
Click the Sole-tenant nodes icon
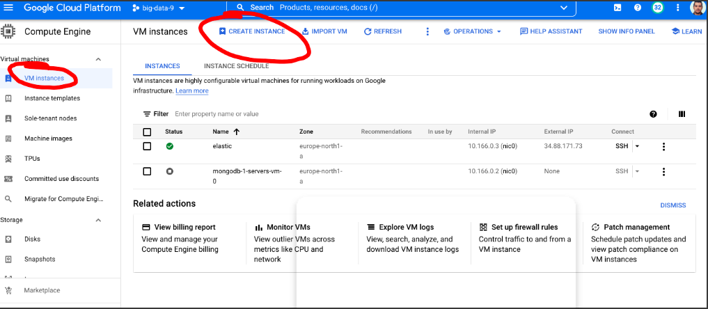[8, 118]
